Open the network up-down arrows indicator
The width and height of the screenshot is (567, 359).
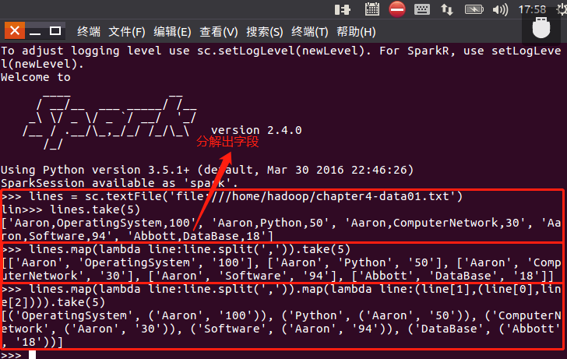coord(447,9)
